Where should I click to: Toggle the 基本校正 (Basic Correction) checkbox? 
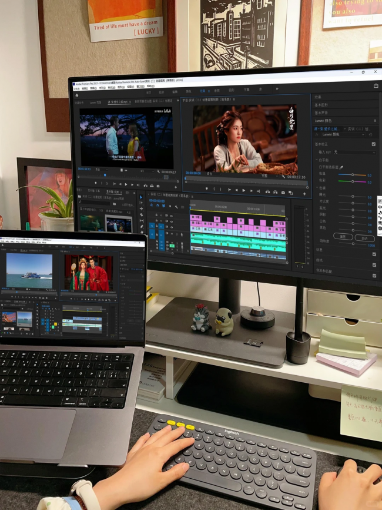coord(374,144)
